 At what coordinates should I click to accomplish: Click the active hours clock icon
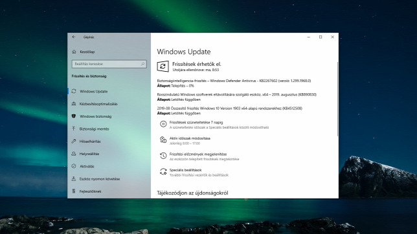coord(163,140)
